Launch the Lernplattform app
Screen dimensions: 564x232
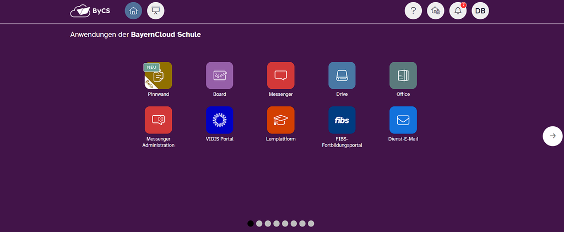[x=280, y=120]
